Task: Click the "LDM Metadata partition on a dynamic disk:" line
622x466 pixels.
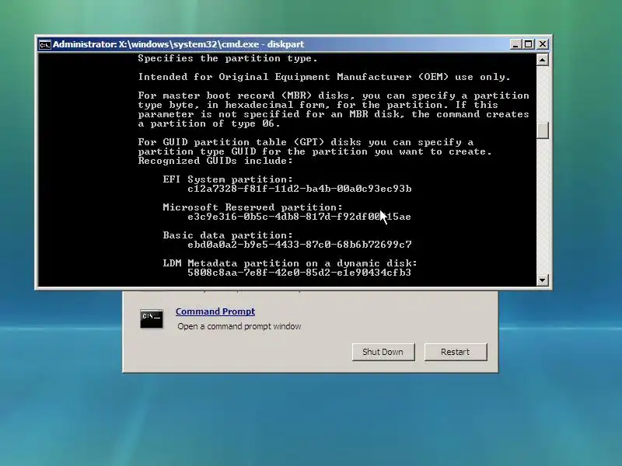Action: click(x=290, y=263)
